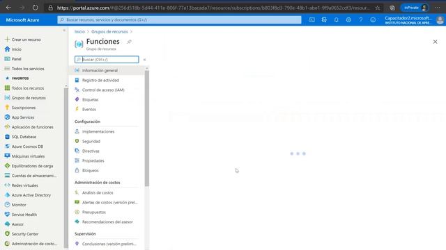Image resolution: width=446 pixels, height=250 pixels.
Task: Click the Aplicación de funciones icon
Action: pyautogui.click(x=7, y=126)
